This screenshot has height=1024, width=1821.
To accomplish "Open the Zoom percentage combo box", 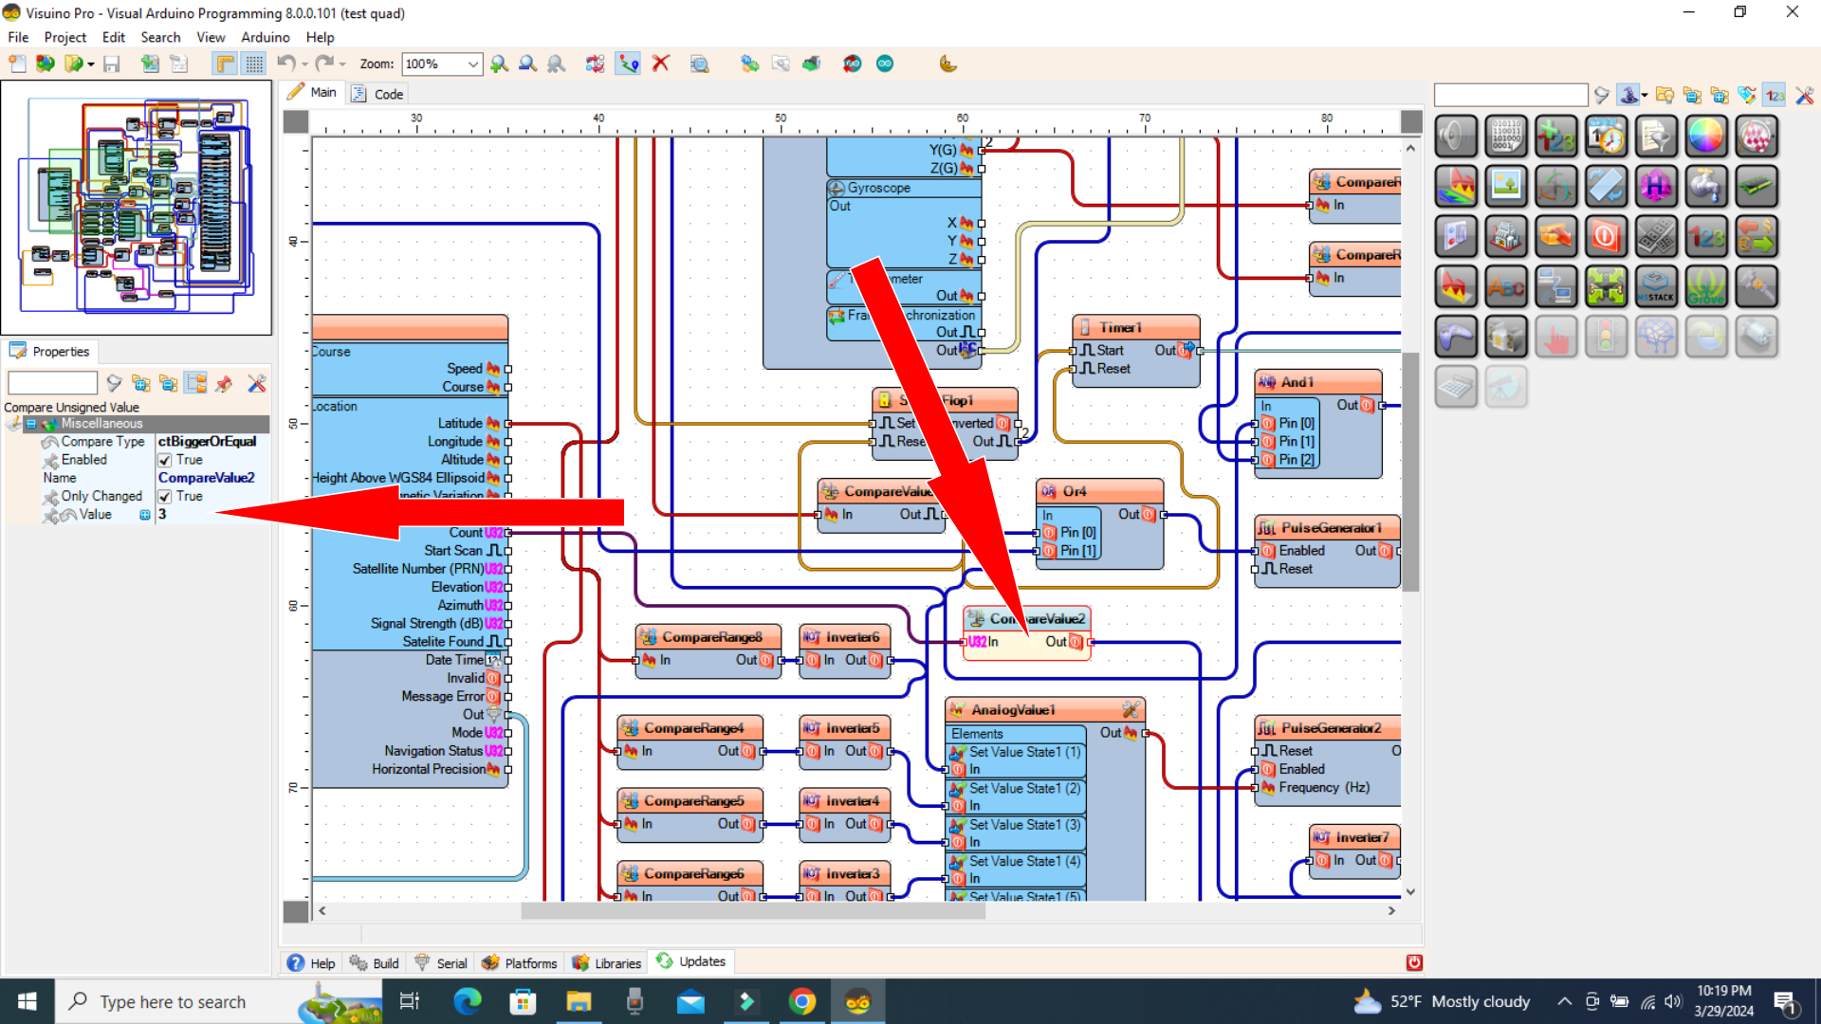I will [x=442, y=64].
